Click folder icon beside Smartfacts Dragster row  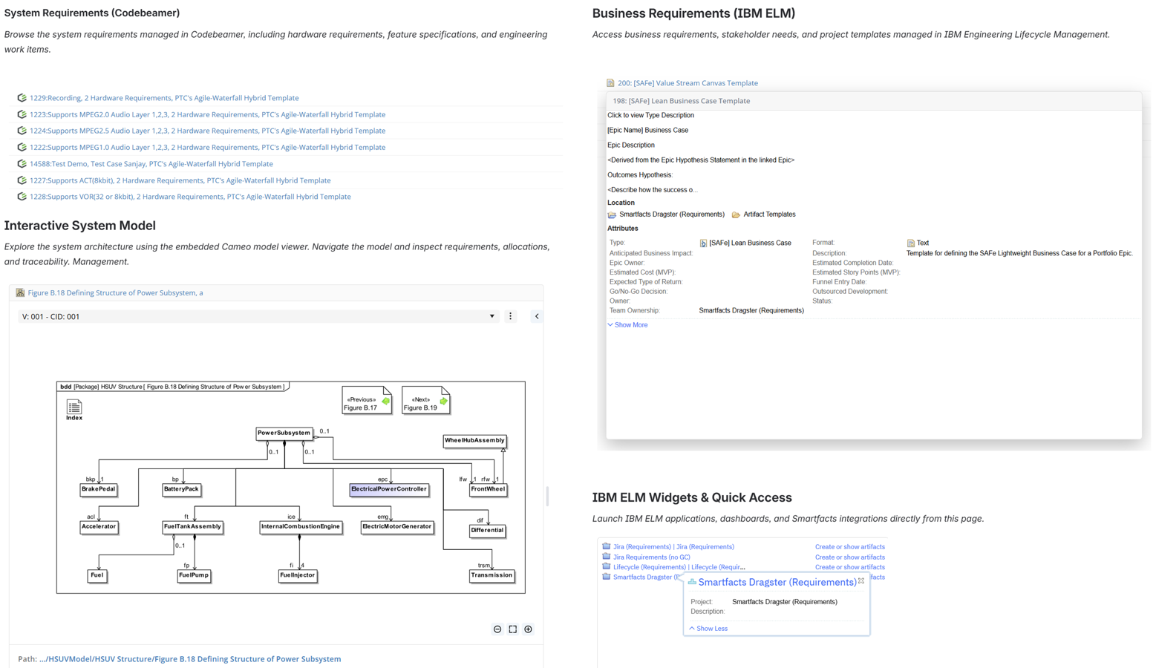point(607,577)
